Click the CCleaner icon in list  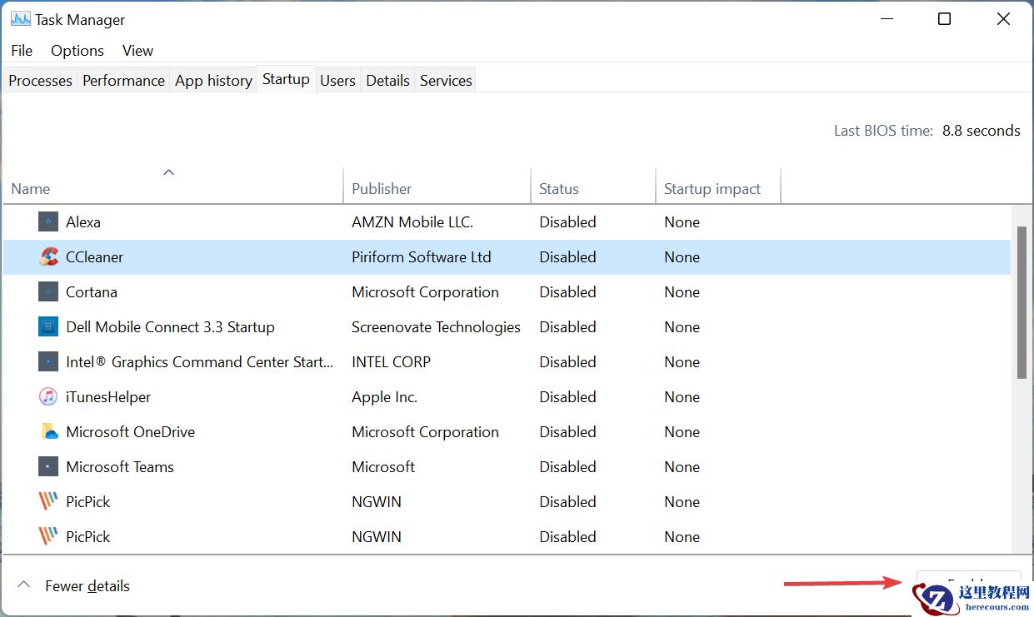coord(48,257)
